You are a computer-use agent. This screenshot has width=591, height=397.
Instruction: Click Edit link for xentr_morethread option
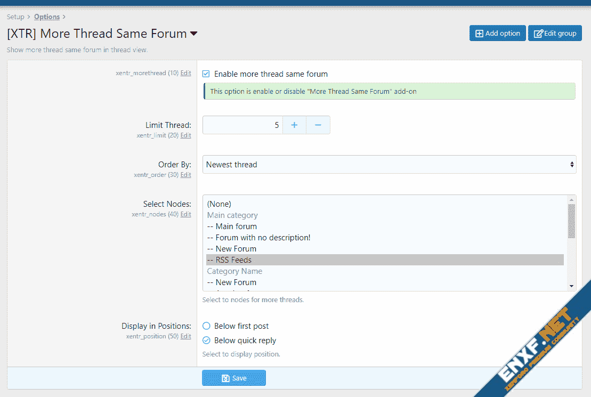click(x=185, y=73)
